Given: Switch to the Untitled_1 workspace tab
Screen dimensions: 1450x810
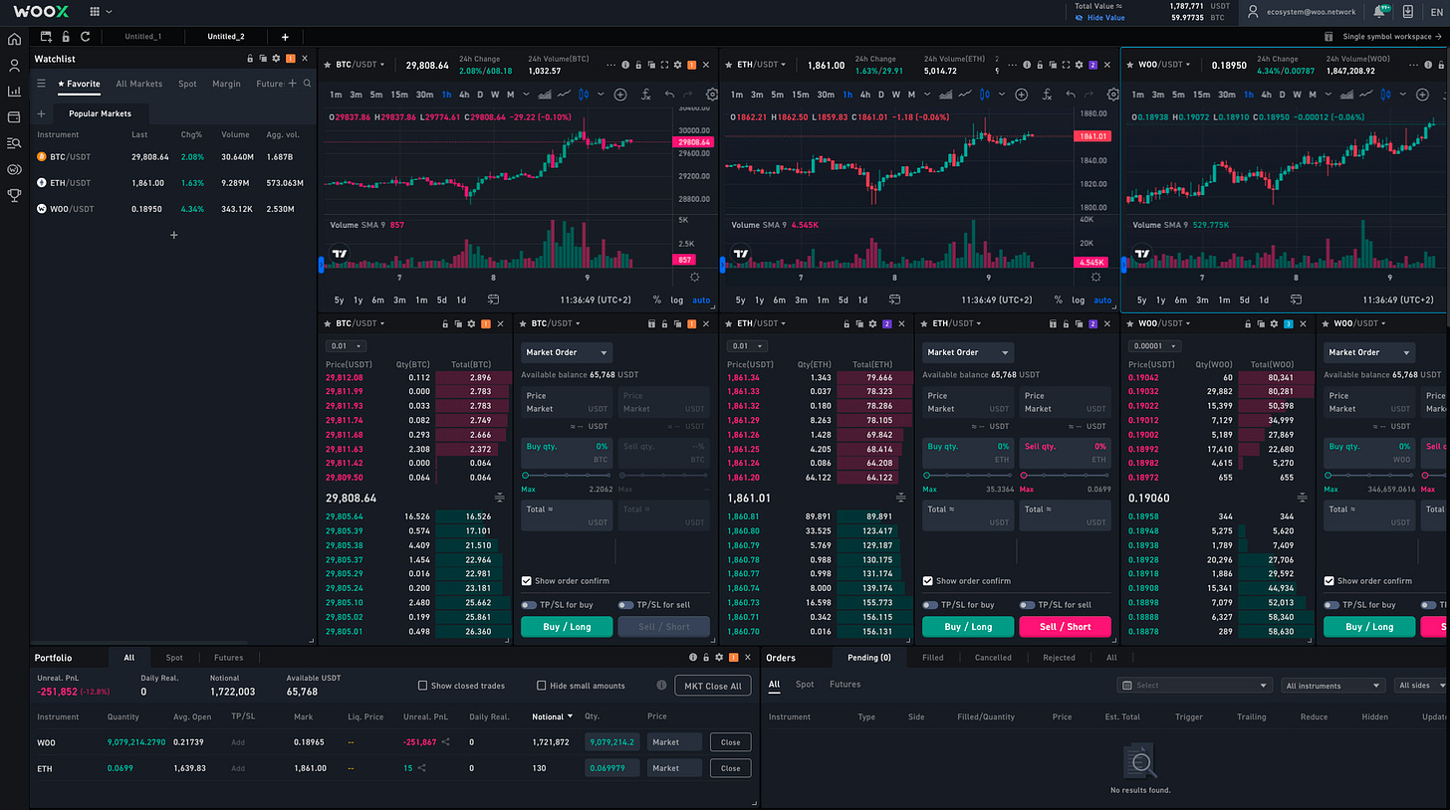Looking at the screenshot, I should pyautogui.click(x=143, y=37).
